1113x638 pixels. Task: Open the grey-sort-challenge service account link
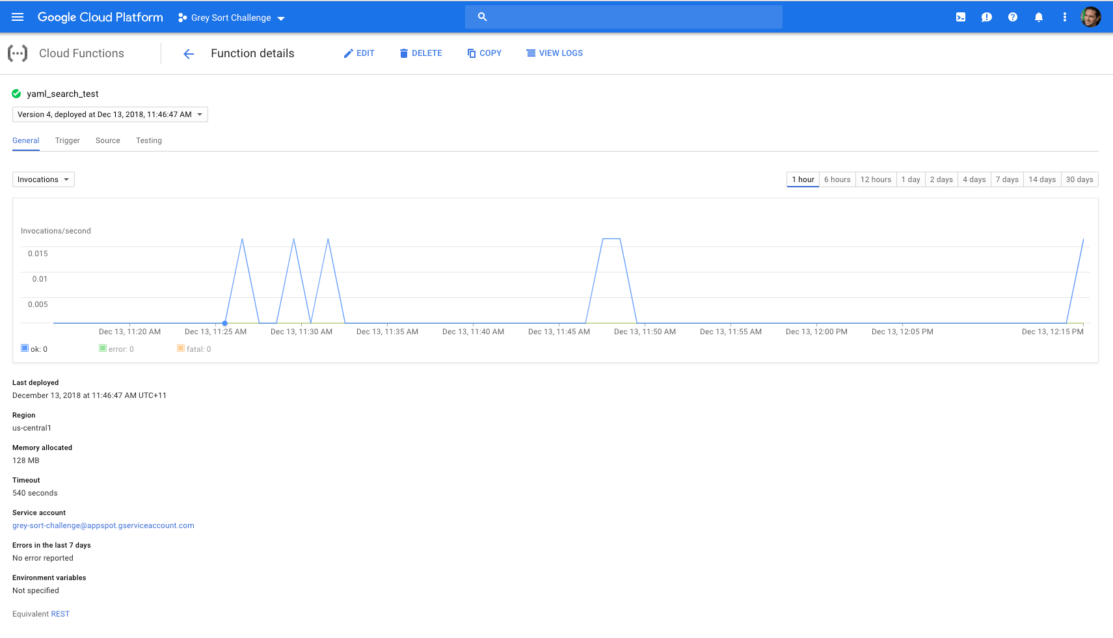coord(103,525)
